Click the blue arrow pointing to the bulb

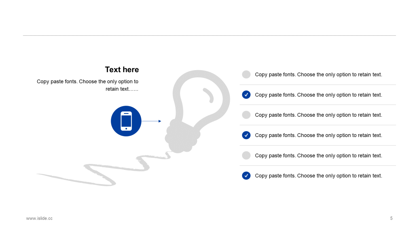pos(151,121)
